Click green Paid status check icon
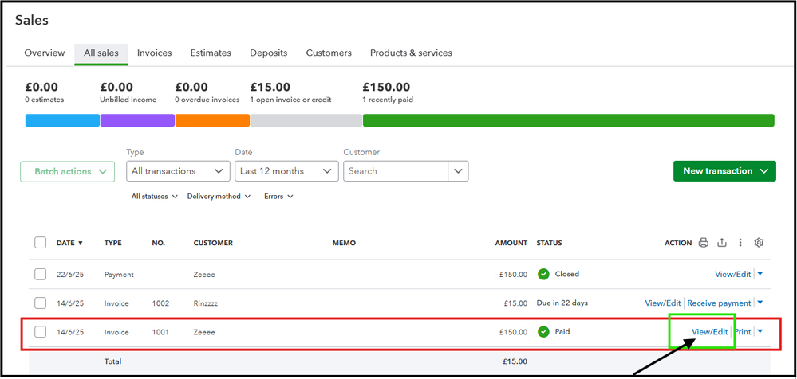The height and width of the screenshot is (379, 797). point(543,331)
